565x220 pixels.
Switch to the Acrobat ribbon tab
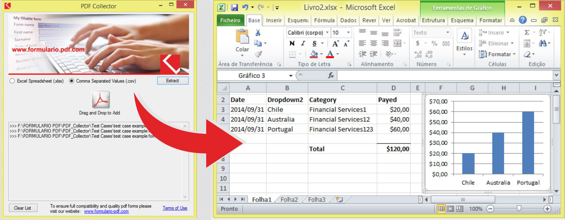tap(406, 20)
